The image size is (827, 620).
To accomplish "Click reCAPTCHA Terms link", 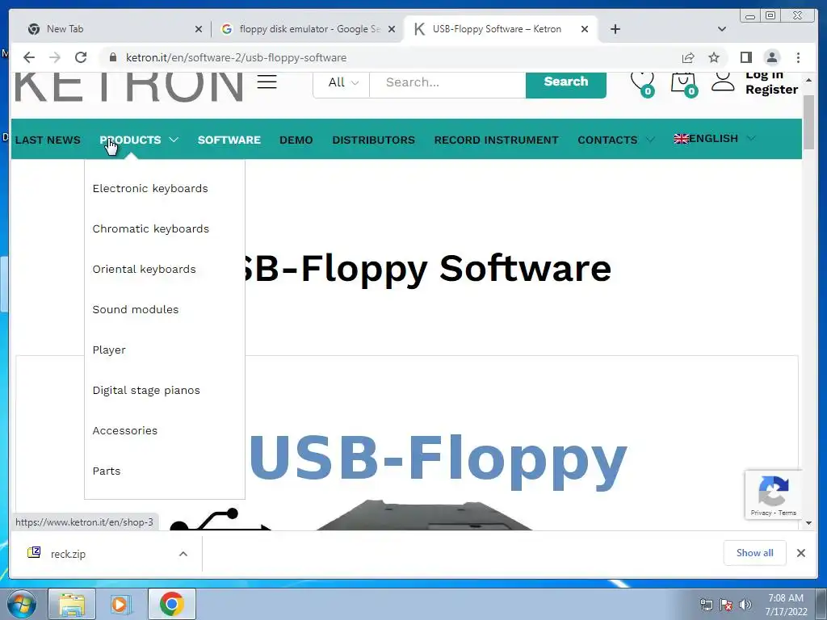I will pos(787,513).
